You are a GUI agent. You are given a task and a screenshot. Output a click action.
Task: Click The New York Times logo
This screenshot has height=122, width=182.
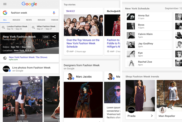pos(113,11)
